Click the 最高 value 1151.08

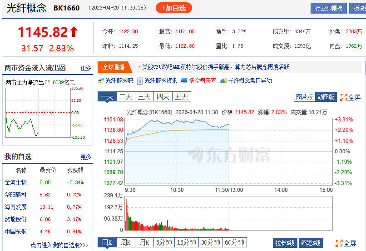pos(185,31)
